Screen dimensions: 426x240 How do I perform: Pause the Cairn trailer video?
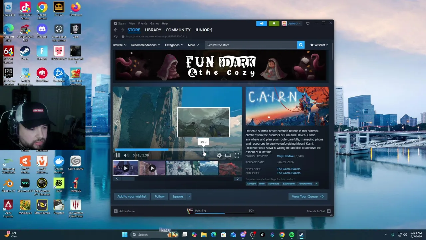pyautogui.click(x=117, y=155)
